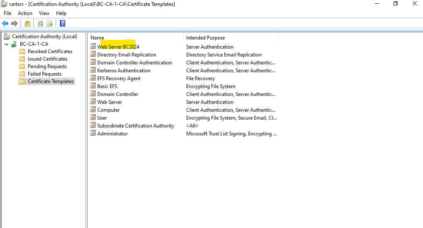
Task: Select Certificate Templates in the tree
Action: (51, 81)
